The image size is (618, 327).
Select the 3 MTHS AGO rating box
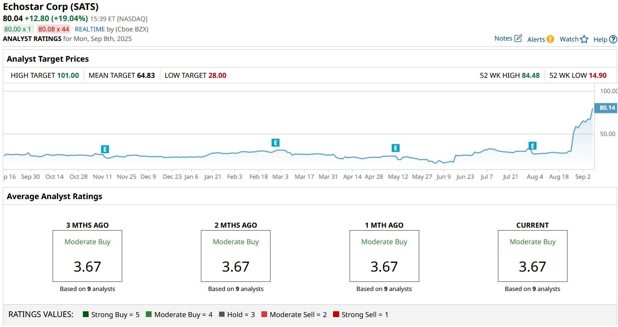pos(87,256)
